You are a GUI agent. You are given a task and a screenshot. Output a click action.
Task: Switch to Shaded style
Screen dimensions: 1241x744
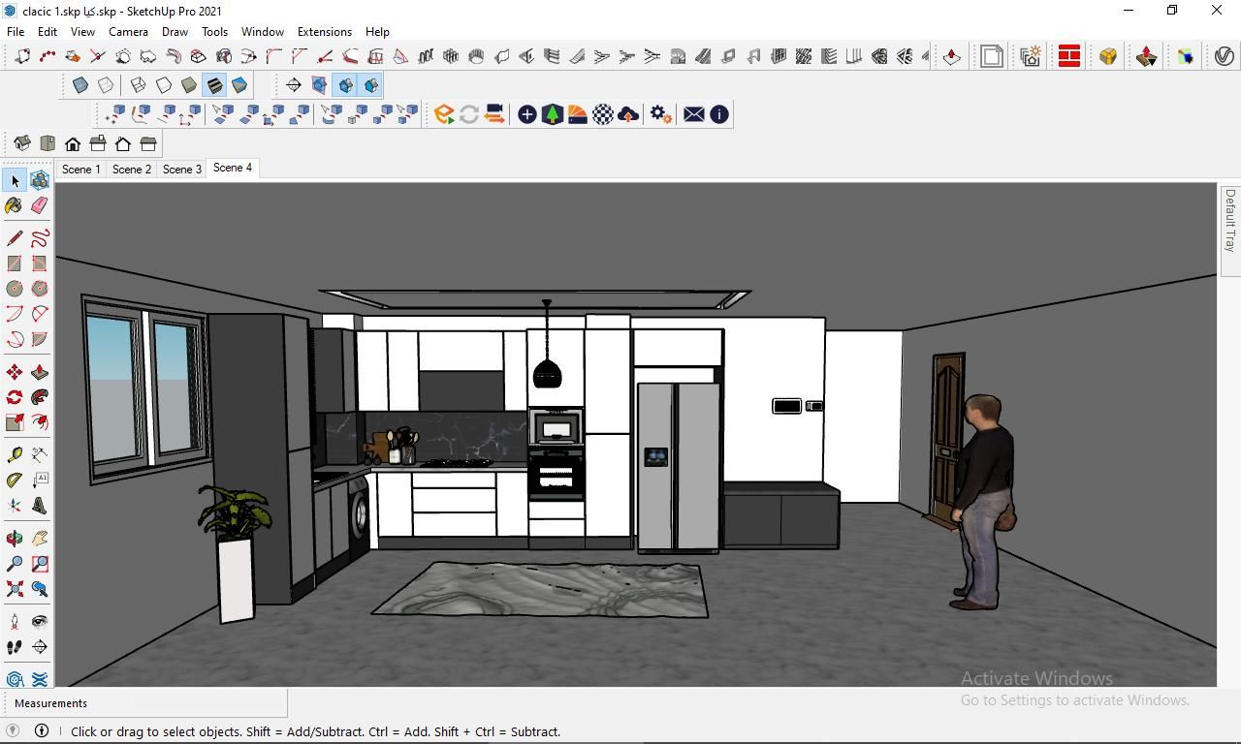coord(189,85)
